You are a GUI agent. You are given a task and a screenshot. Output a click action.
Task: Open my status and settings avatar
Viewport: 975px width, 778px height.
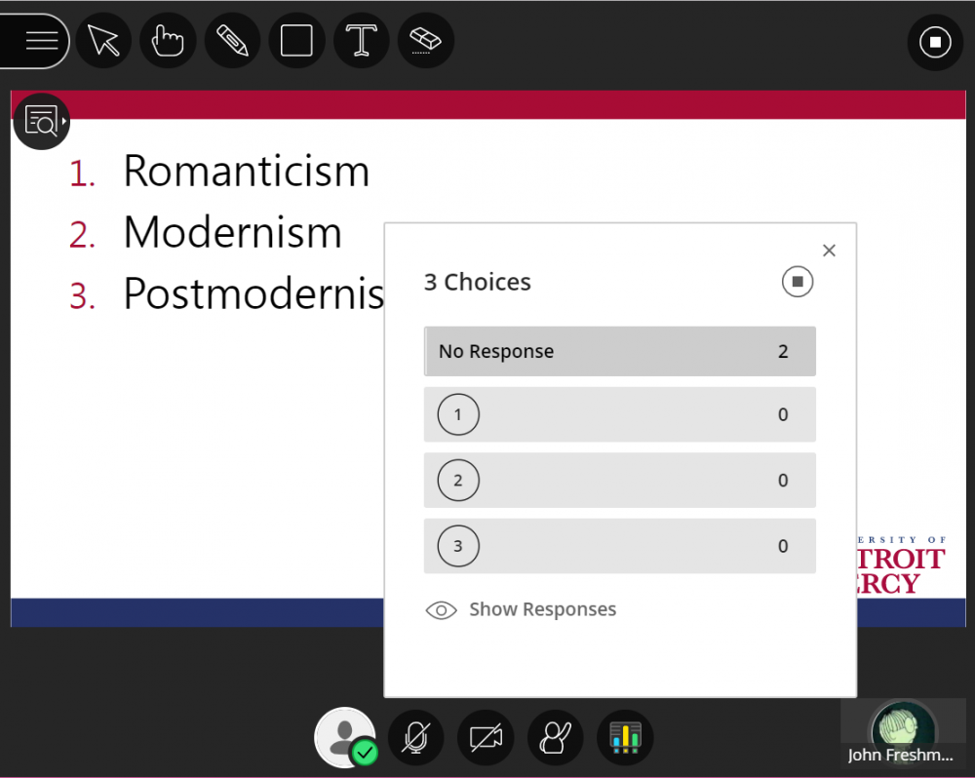click(x=344, y=737)
